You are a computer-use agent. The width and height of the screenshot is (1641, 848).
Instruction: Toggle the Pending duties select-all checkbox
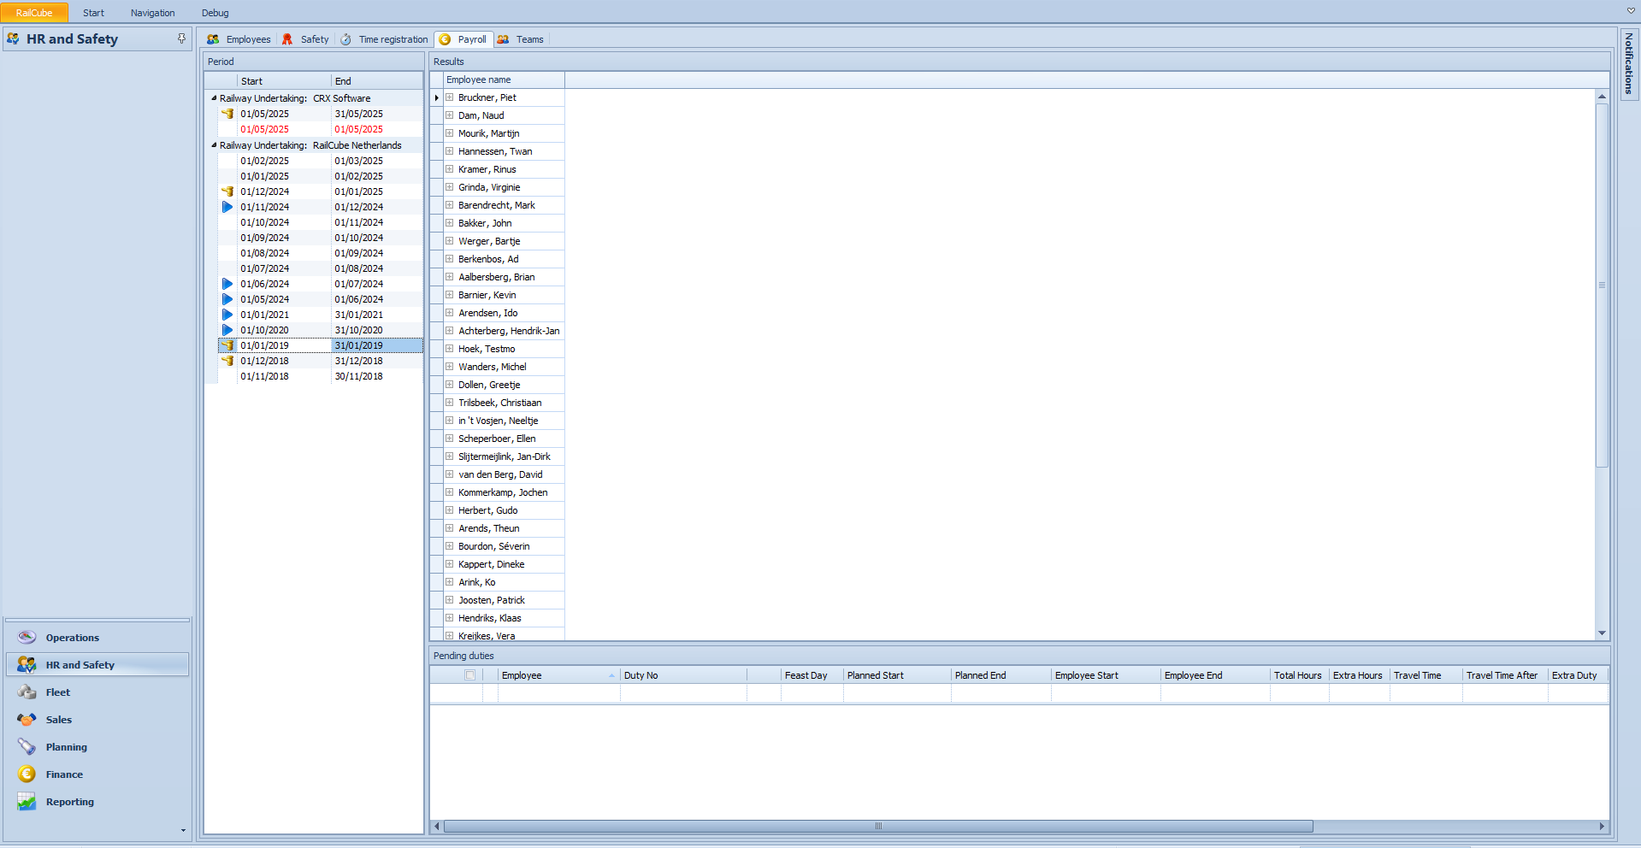(x=469, y=674)
